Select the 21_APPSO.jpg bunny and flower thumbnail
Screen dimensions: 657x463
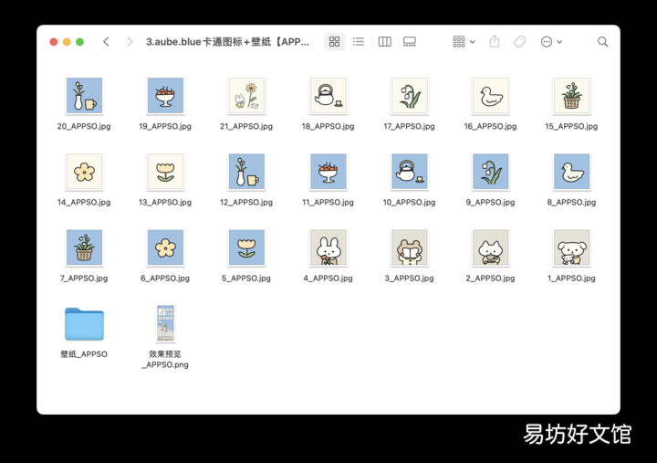point(246,96)
